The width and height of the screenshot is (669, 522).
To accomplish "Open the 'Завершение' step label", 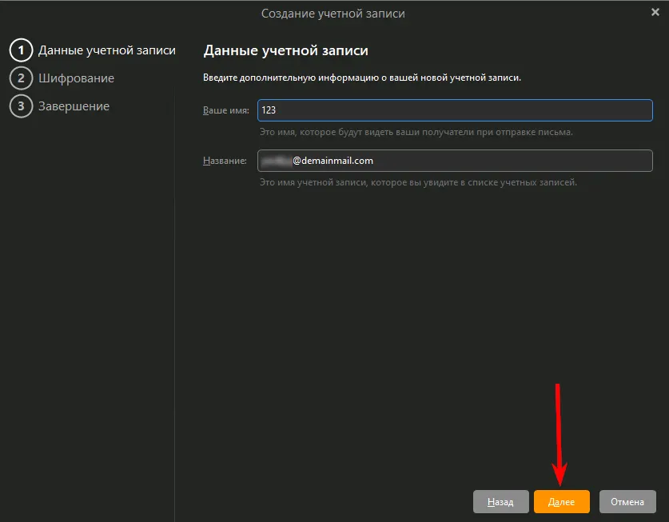I will pos(74,106).
